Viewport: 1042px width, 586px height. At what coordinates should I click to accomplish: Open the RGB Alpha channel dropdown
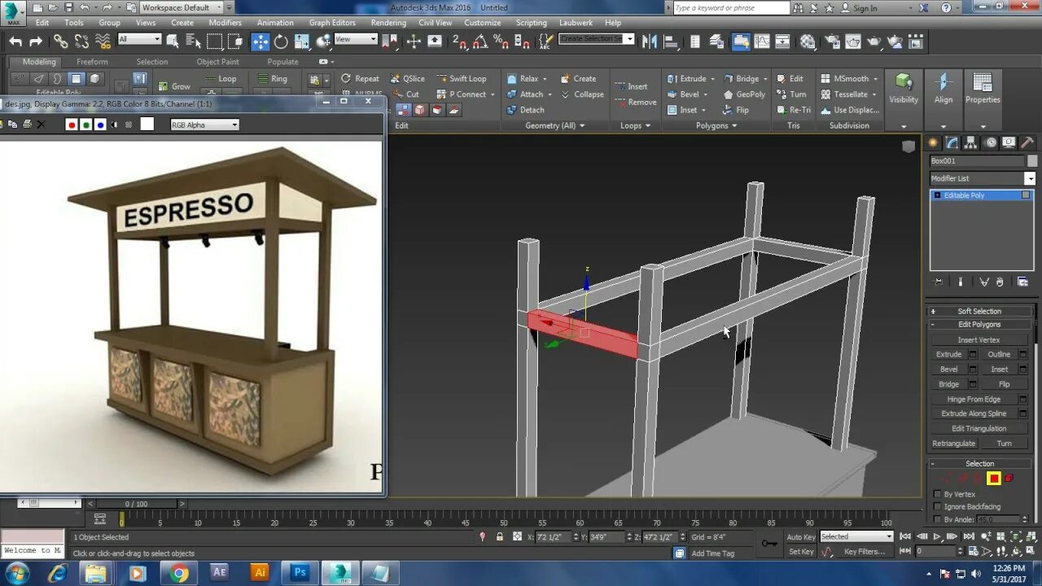pyautogui.click(x=204, y=125)
